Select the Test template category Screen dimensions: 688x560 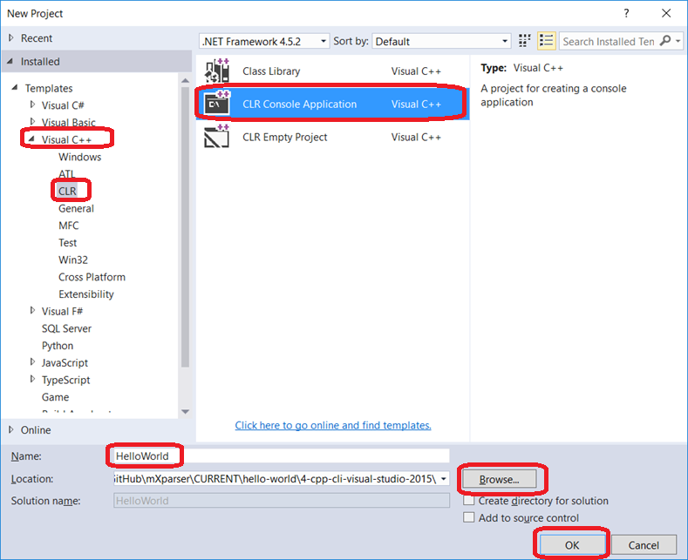click(67, 242)
